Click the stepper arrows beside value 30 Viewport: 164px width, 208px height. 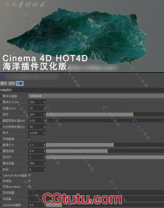tap(45, 127)
